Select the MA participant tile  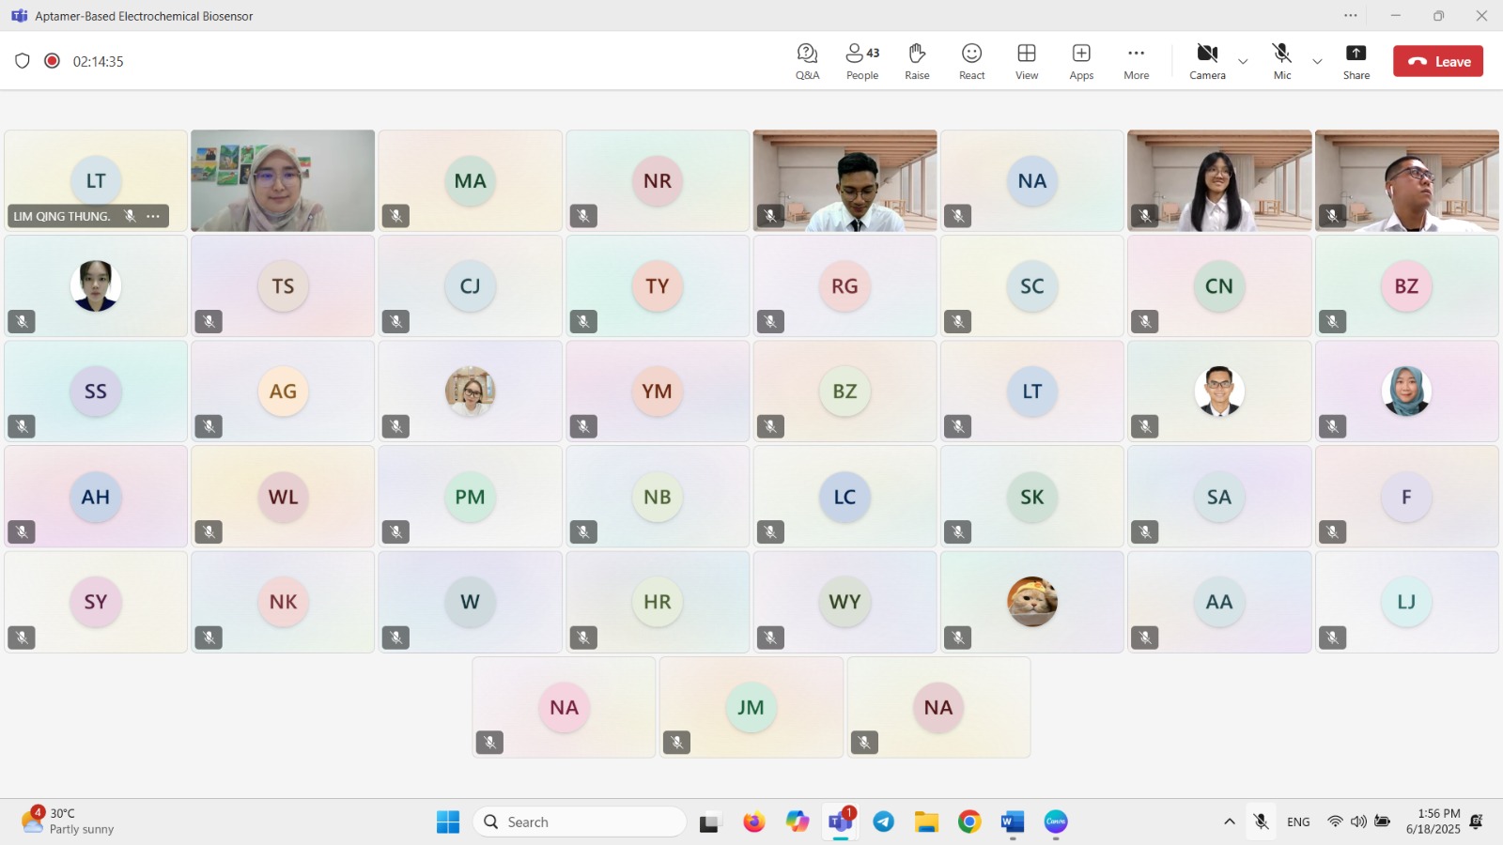coord(470,180)
